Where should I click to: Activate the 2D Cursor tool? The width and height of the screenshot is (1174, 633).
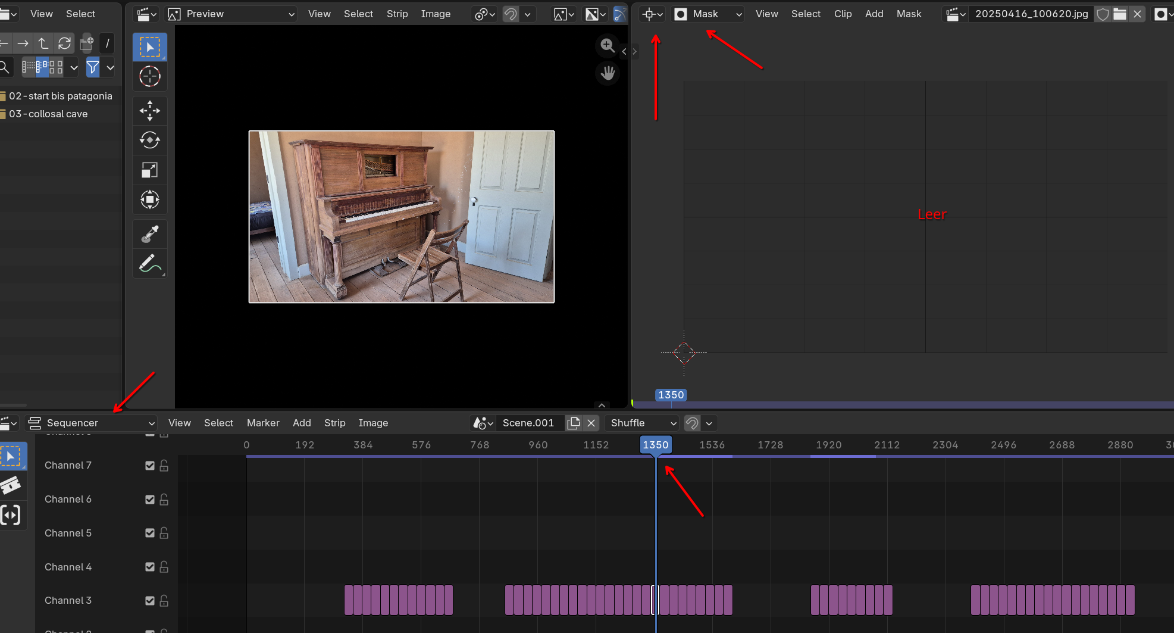click(149, 77)
